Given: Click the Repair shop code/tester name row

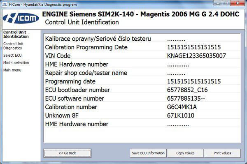Looking at the screenshot, I should pyautogui.click(x=142, y=73).
